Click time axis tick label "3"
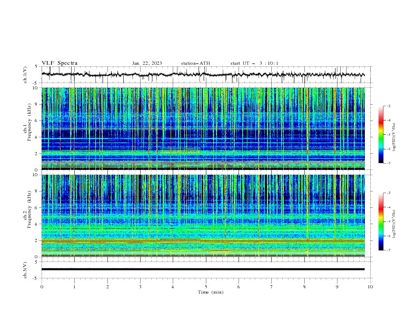Viewport: 417px width, 322px height. click(140, 287)
